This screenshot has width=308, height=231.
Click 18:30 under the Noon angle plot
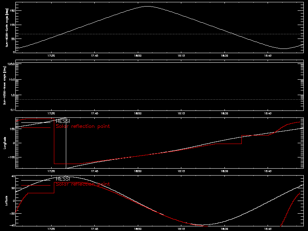(224, 114)
